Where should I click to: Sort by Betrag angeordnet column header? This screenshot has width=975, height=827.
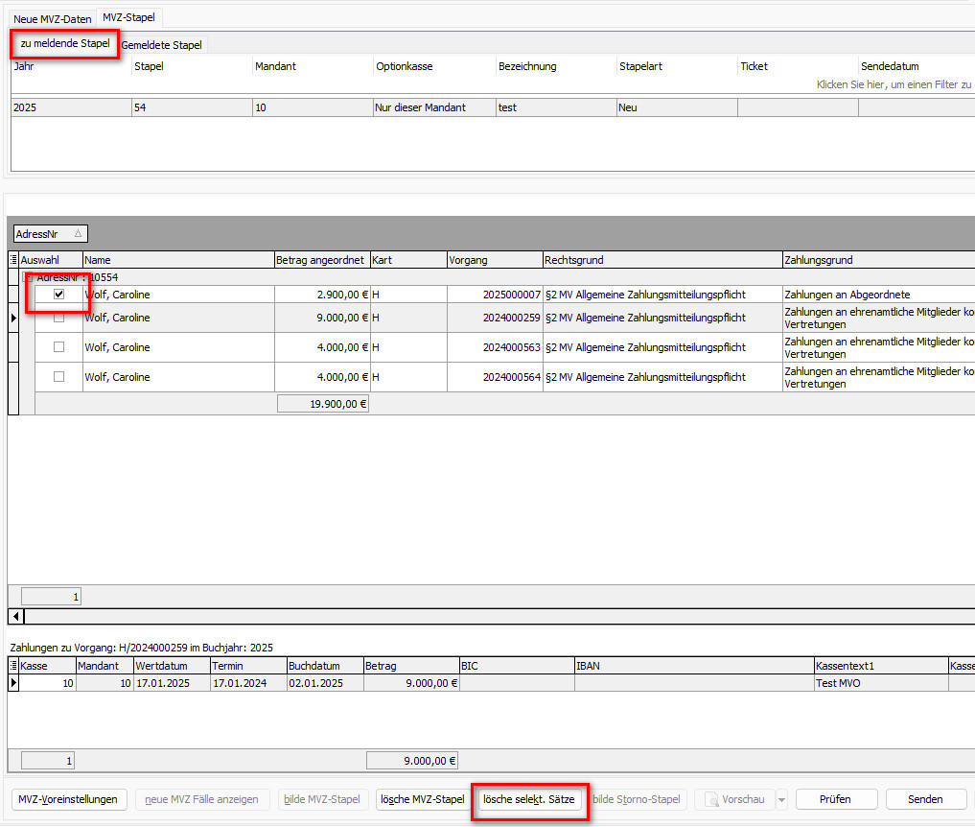322,260
